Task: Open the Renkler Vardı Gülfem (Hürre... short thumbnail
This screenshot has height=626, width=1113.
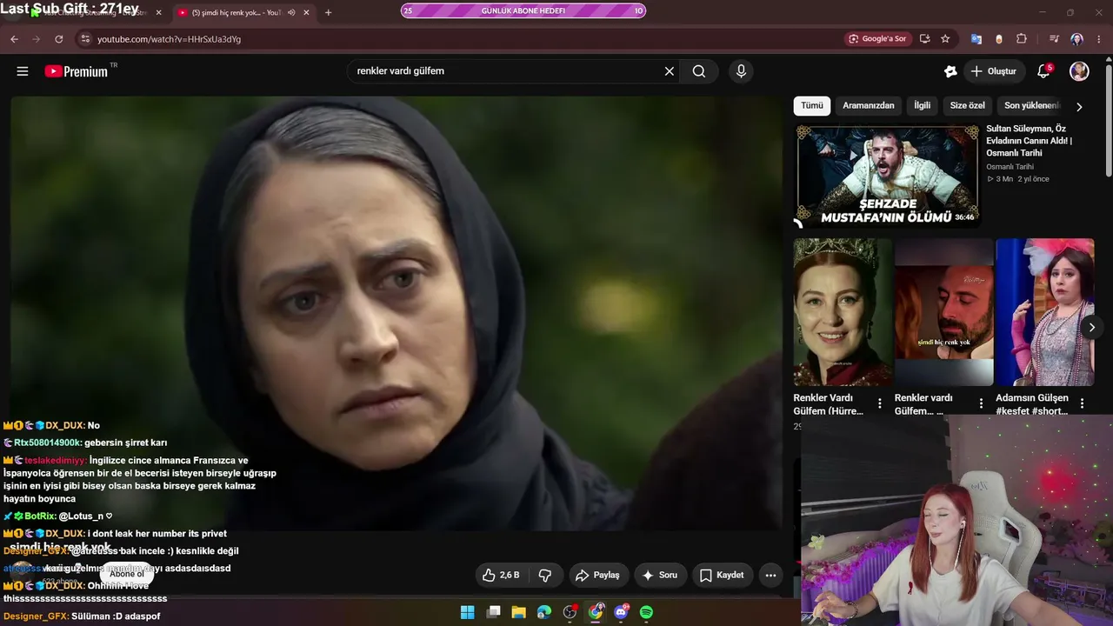Action: (x=843, y=312)
